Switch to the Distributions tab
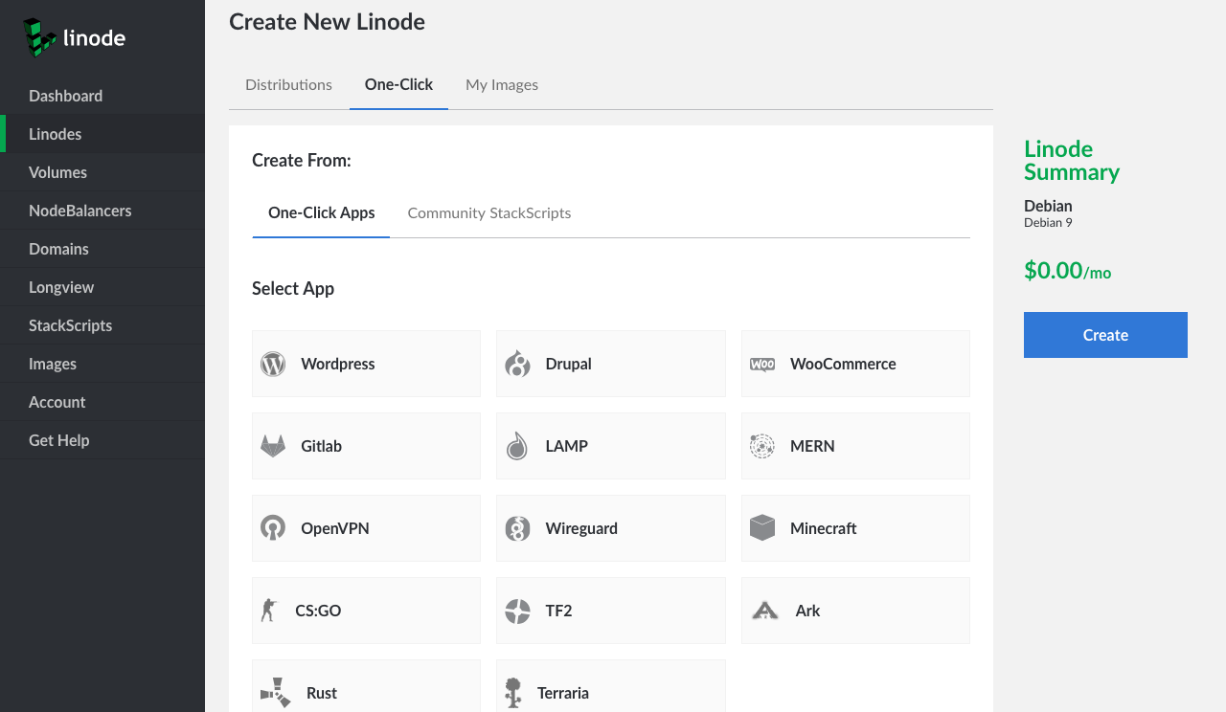The height and width of the screenshot is (712, 1226). [288, 84]
